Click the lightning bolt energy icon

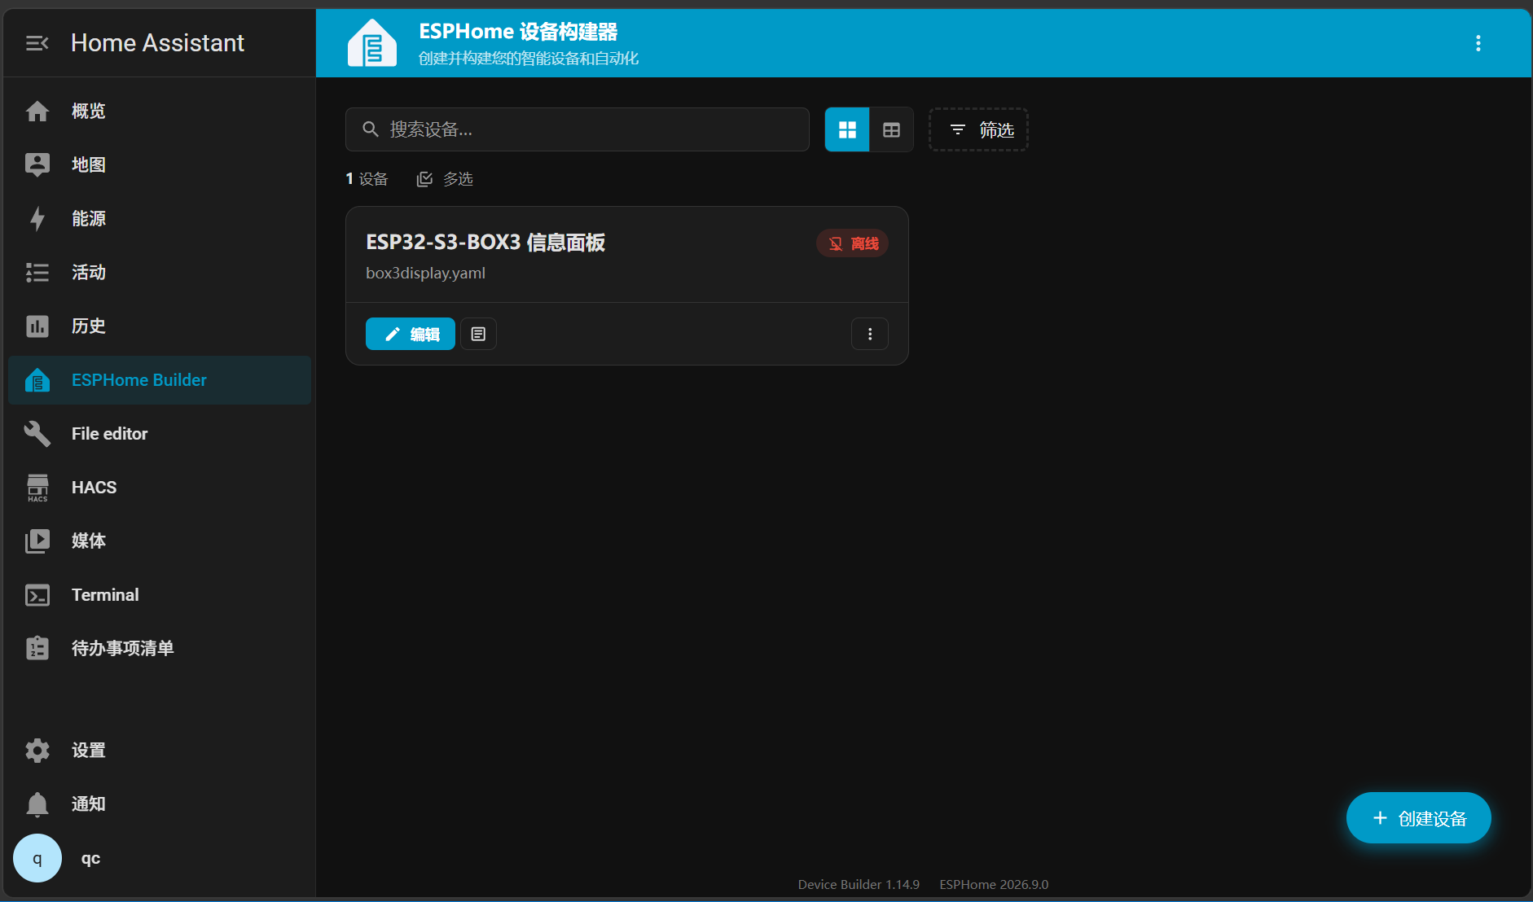pos(37,219)
